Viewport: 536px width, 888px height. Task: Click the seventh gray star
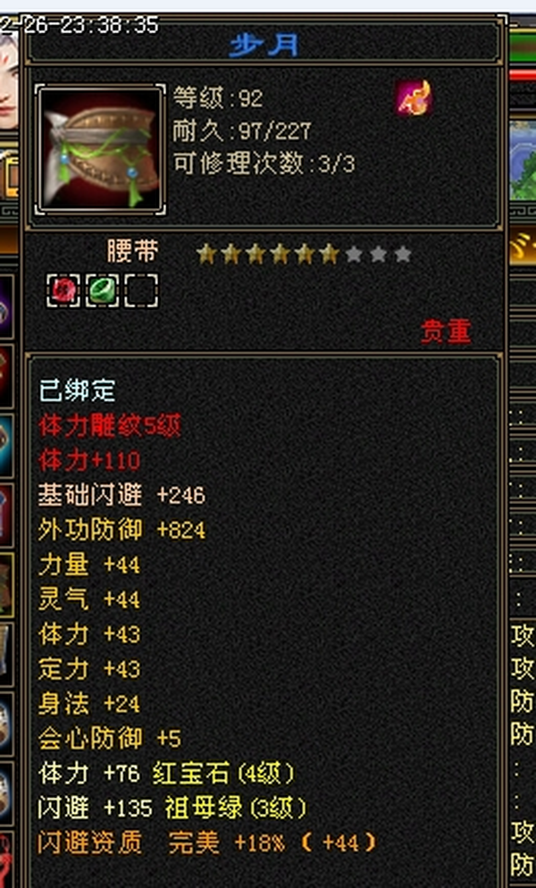(x=354, y=255)
